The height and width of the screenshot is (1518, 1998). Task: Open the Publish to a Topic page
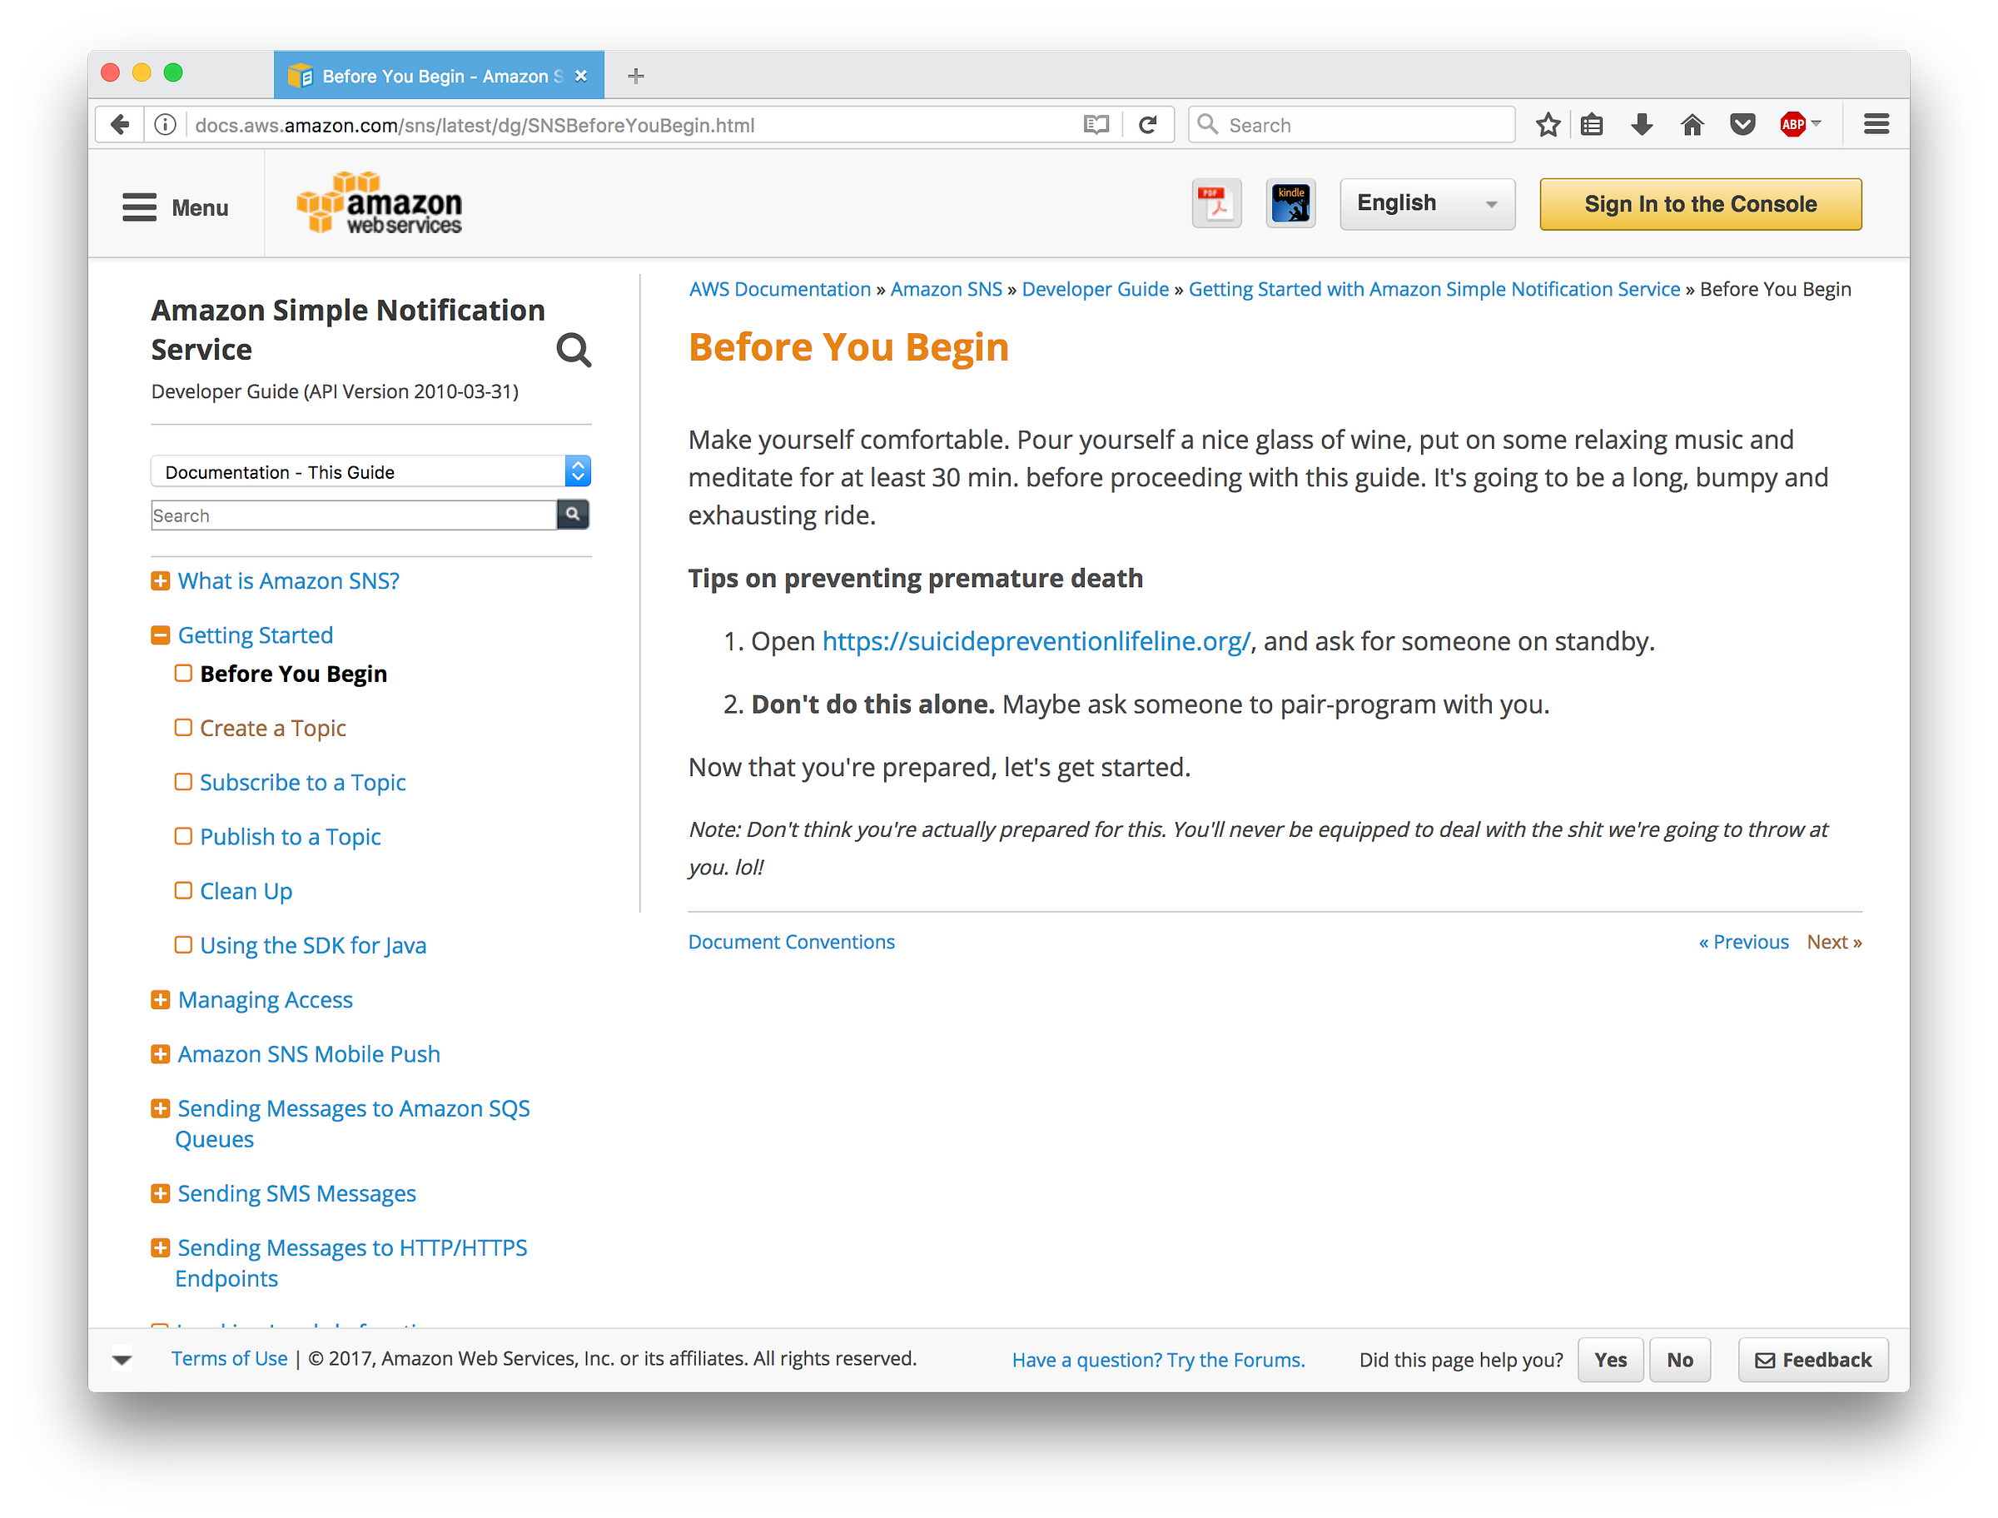click(x=290, y=837)
